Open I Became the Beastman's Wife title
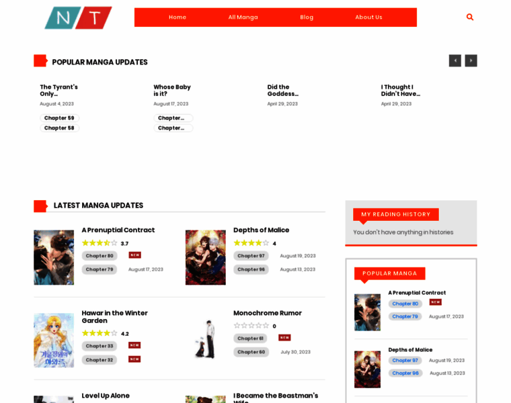The height and width of the screenshot is (403, 511). (276, 398)
